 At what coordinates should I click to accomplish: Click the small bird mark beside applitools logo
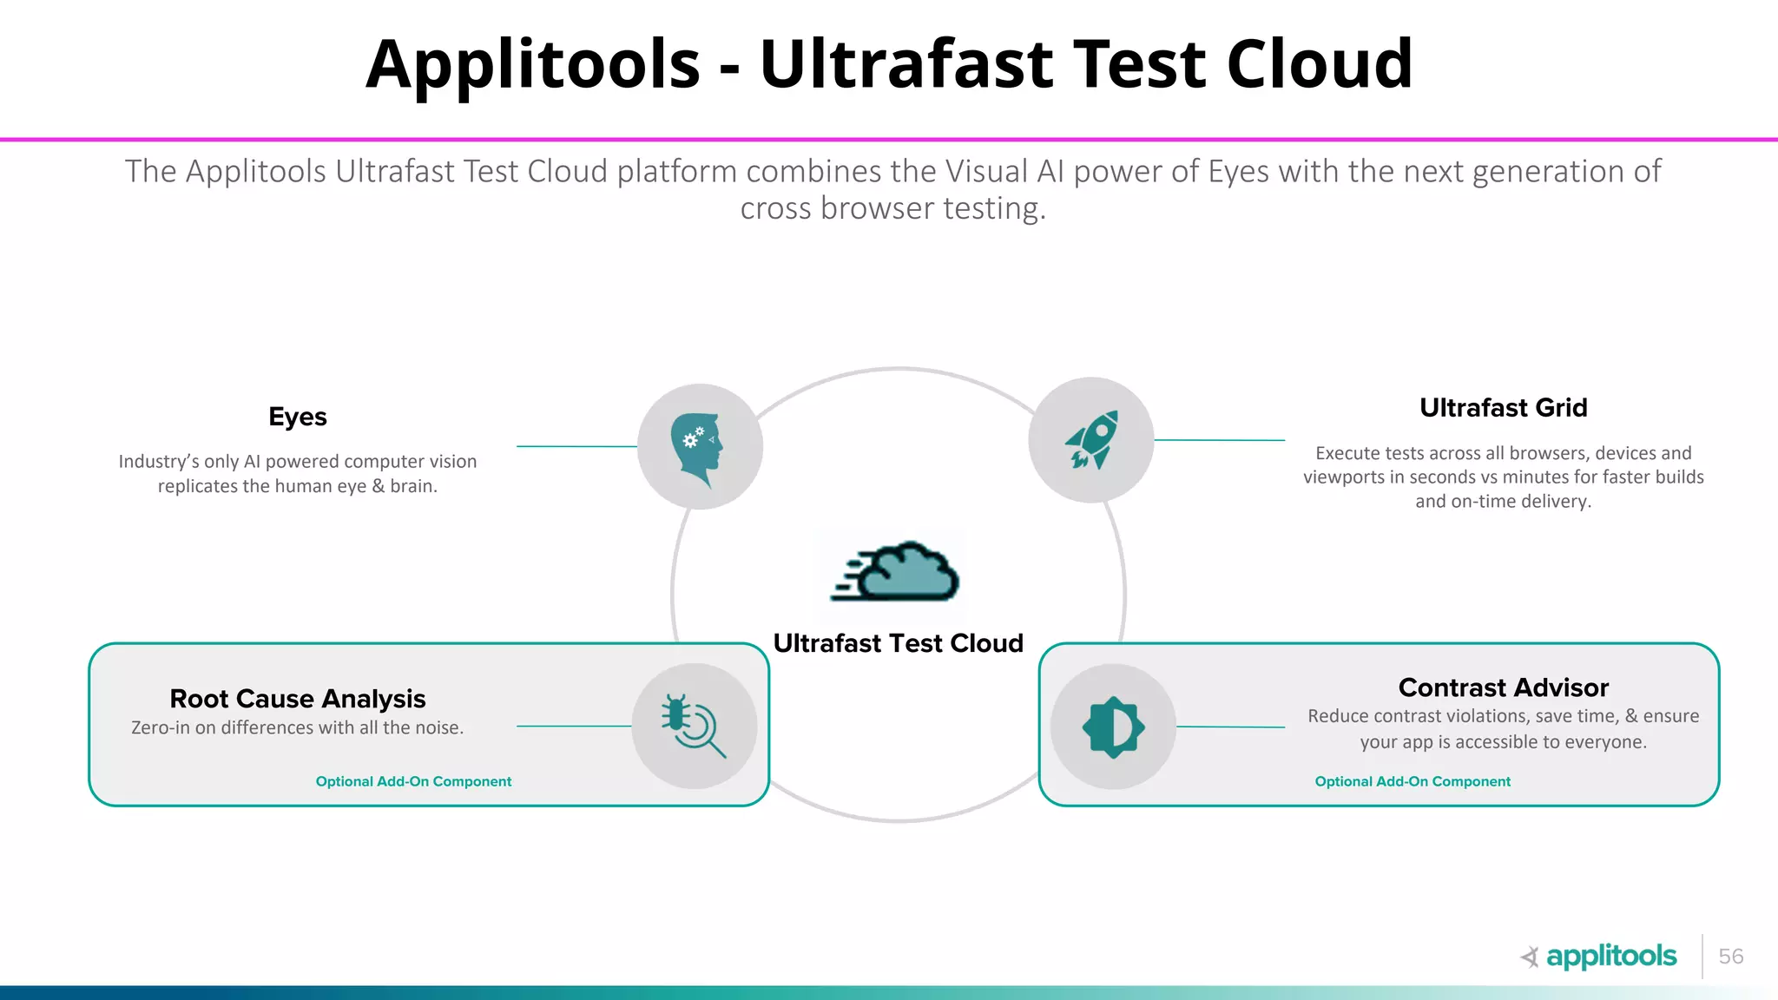coord(1530,957)
